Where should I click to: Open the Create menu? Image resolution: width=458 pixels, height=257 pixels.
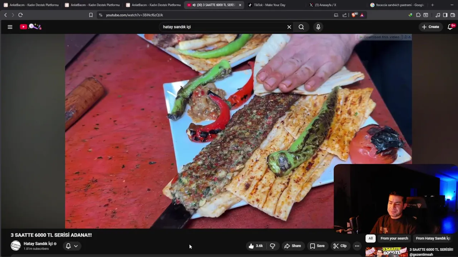[430, 27]
